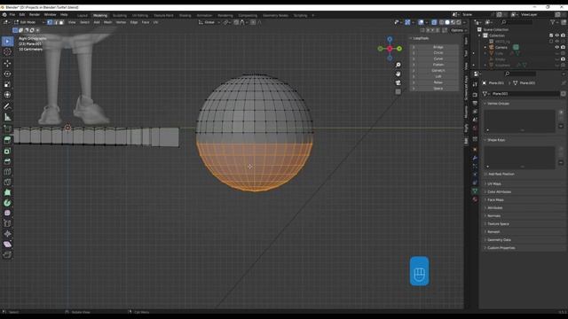The height and width of the screenshot is (319, 568).
Task: Switch perspective/orthographic grid icon
Action: click(x=398, y=91)
